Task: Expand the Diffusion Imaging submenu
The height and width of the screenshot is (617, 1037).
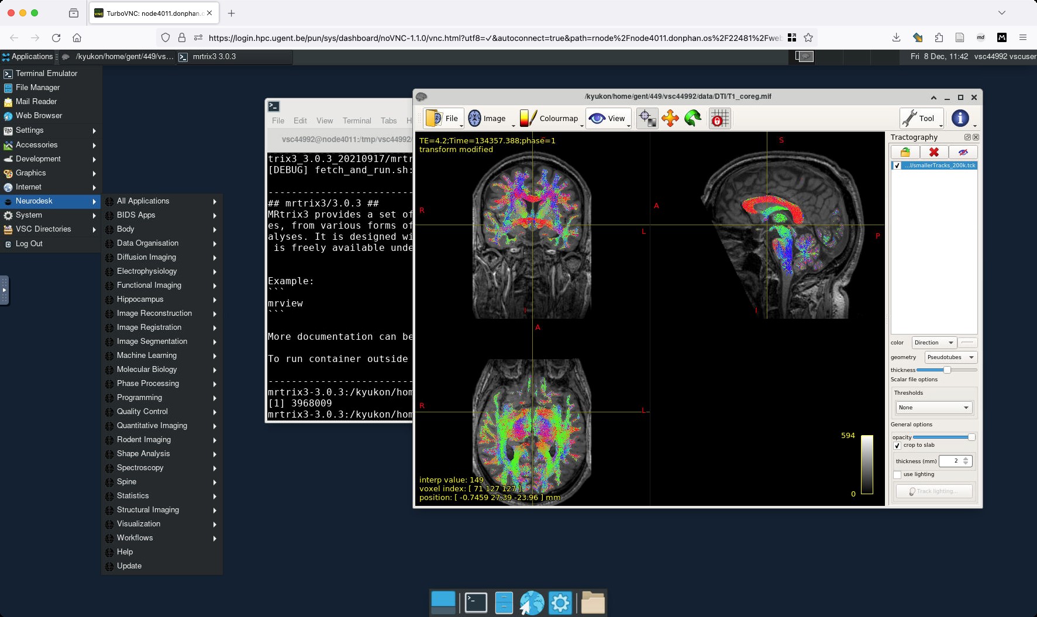Action: click(x=162, y=257)
